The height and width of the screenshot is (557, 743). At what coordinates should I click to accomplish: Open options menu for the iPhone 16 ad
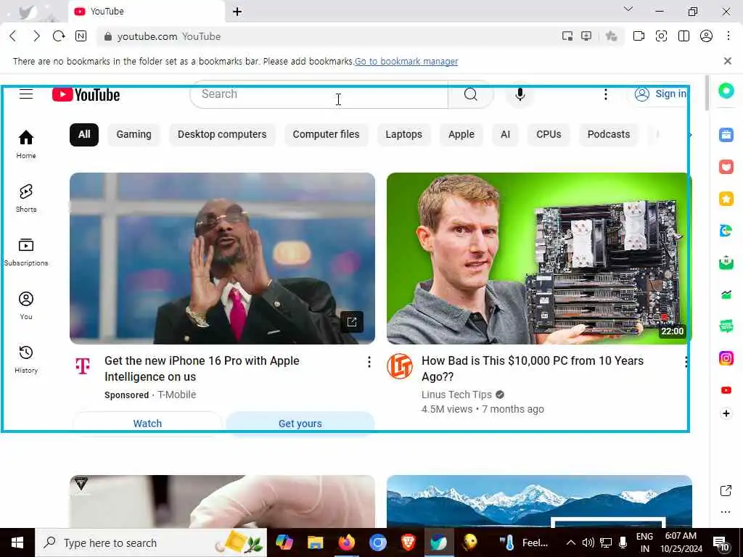369,363
